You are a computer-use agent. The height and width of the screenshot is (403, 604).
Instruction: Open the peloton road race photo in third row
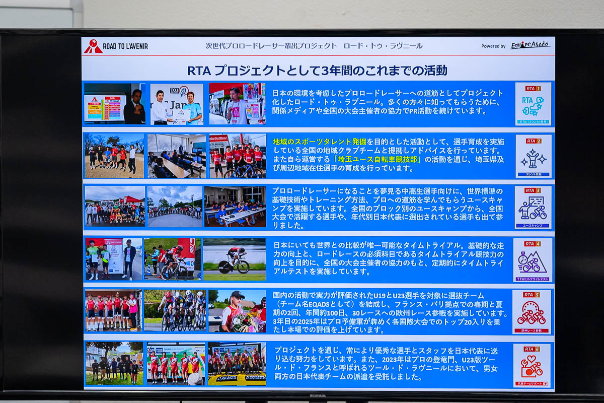point(175,207)
